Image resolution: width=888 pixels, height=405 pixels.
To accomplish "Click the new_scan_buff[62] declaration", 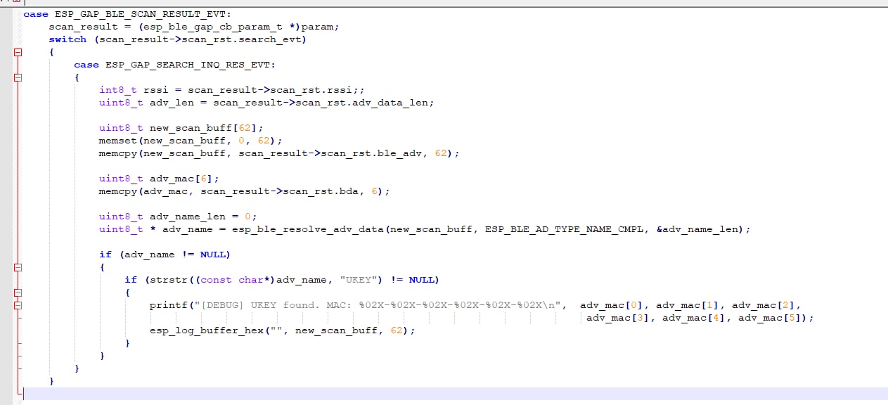I will (181, 128).
